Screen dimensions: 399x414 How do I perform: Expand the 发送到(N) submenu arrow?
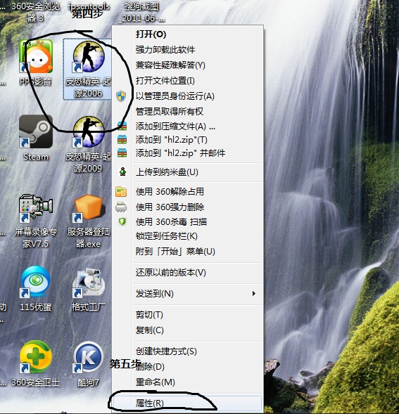[x=254, y=293]
